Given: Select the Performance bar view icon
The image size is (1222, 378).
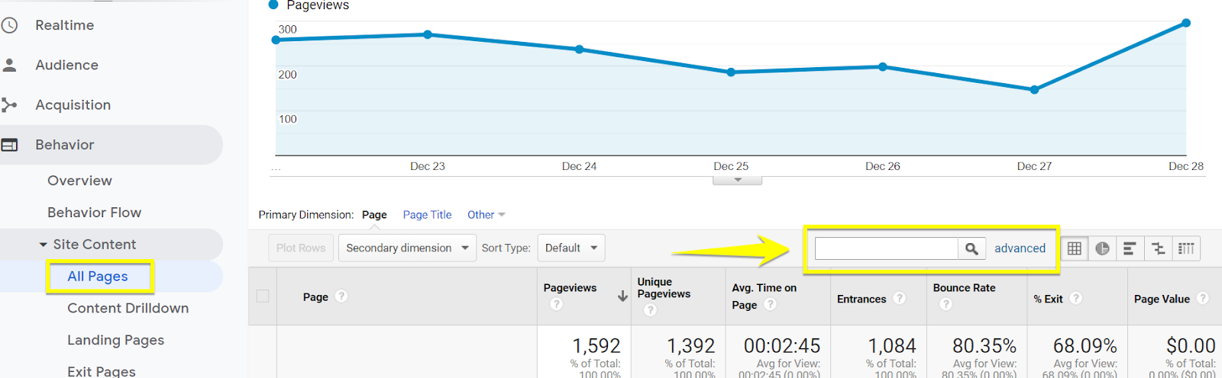Looking at the screenshot, I should click(x=1130, y=248).
